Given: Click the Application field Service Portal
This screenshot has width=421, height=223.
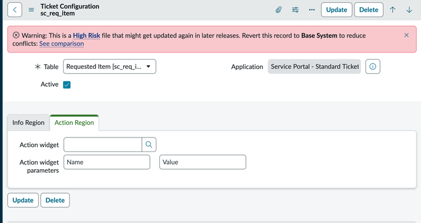Looking at the screenshot, I should [x=314, y=66].
